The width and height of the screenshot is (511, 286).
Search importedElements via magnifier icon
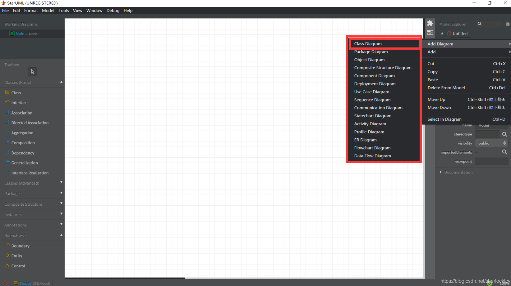click(x=504, y=152)
